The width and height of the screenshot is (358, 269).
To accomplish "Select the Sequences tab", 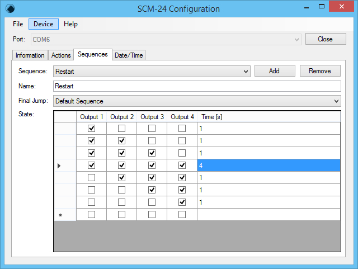I will (93, 54).
